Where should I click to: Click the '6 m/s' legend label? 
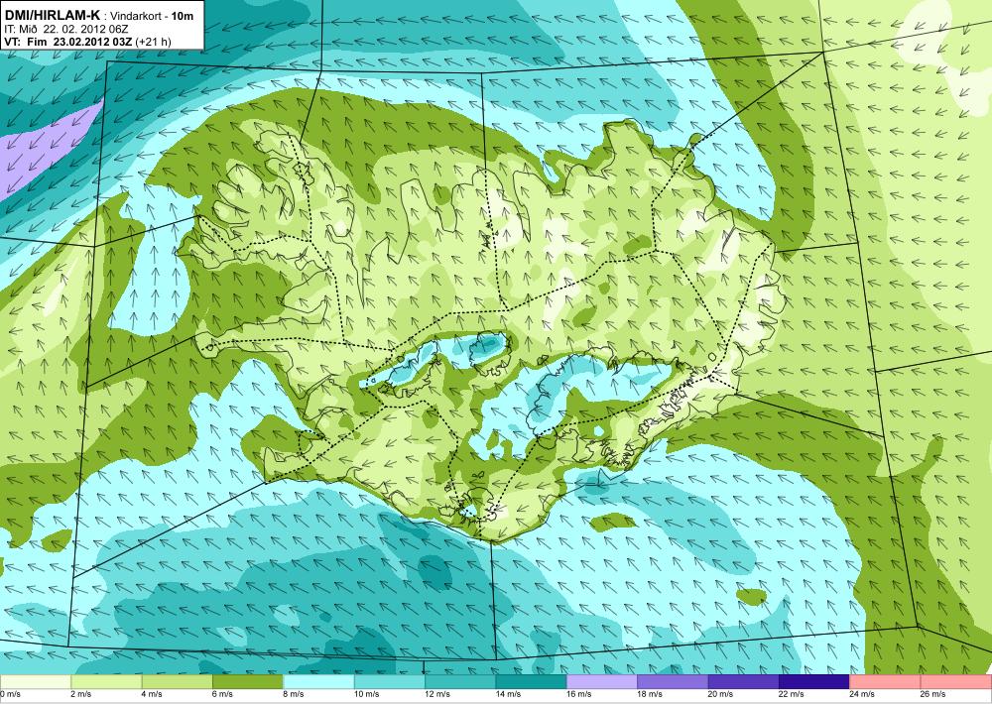(x=222, y=694)
